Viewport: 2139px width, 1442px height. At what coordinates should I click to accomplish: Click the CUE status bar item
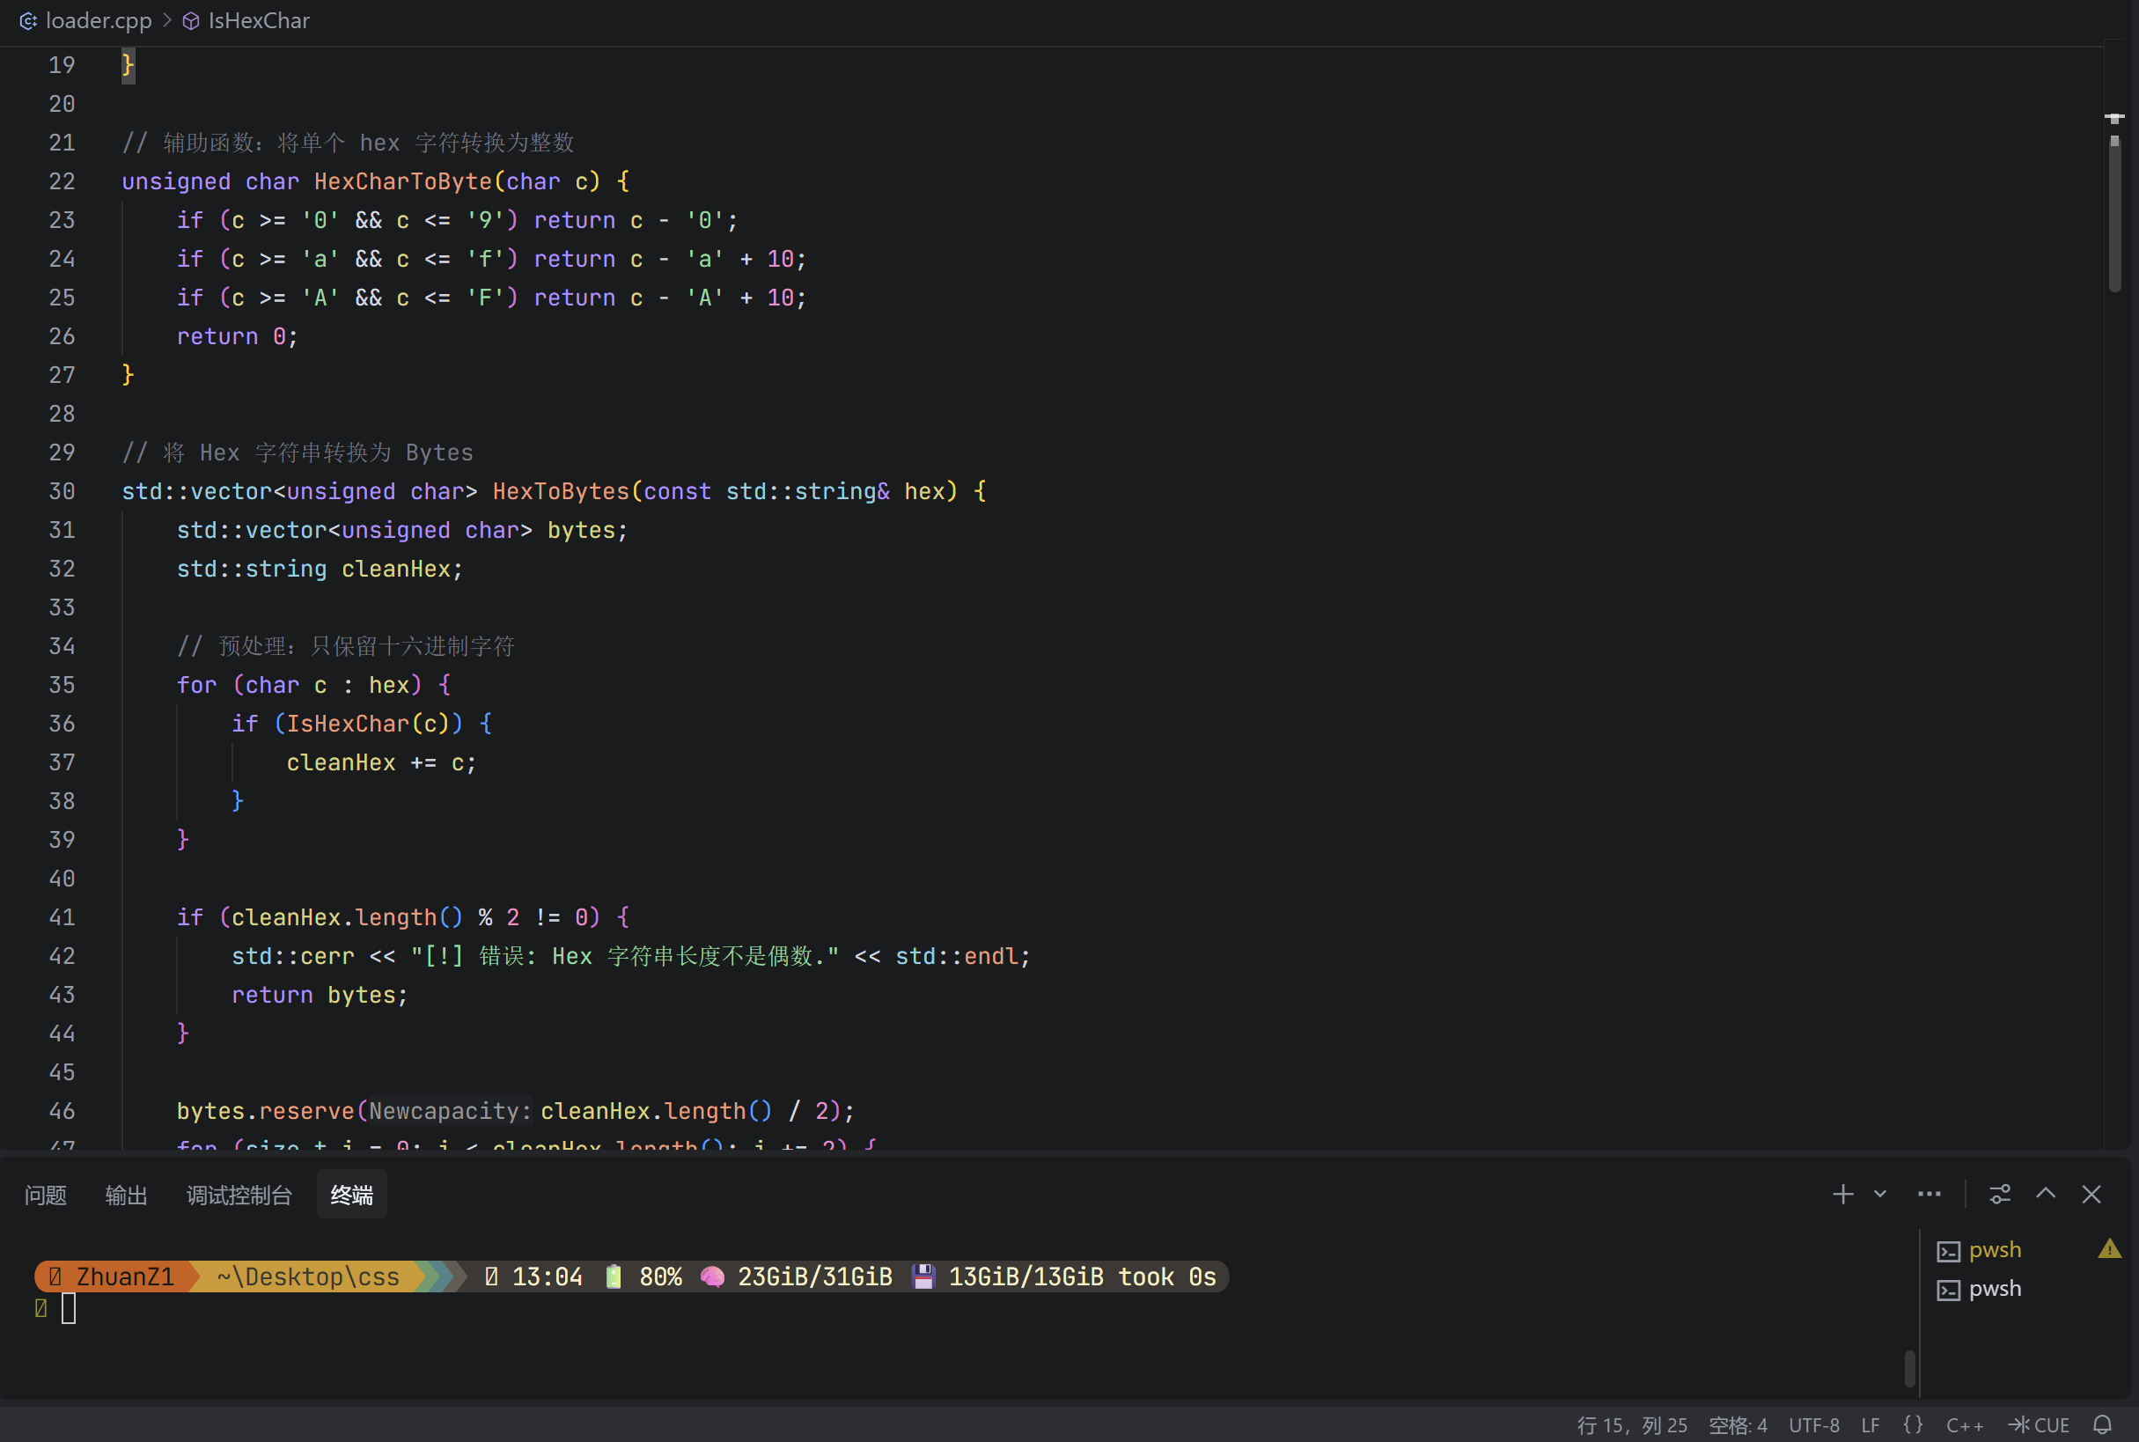point(2040,1424)
